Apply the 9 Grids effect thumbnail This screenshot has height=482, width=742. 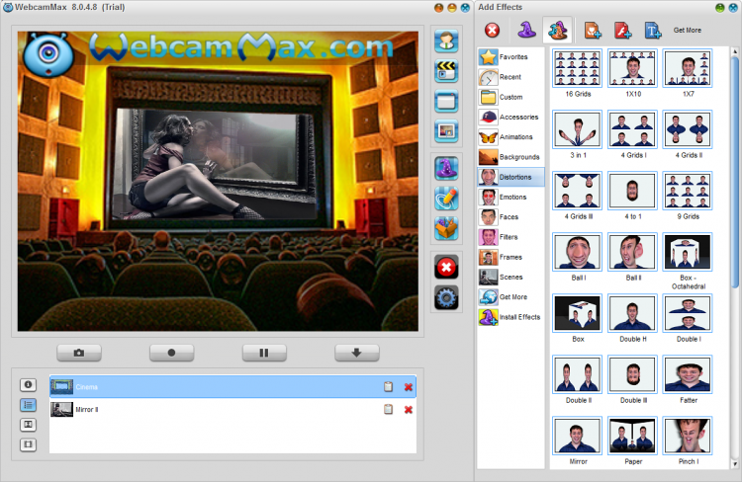tap(688, 191)
